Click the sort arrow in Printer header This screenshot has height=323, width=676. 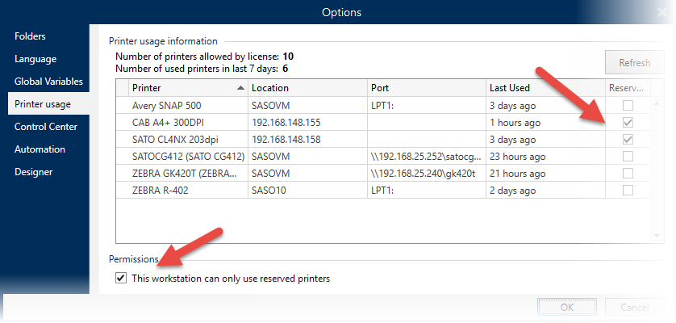[x=240, y=88]
